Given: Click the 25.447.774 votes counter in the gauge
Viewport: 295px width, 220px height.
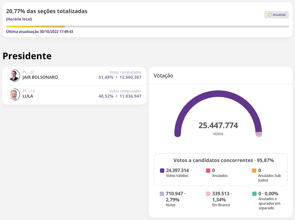Looking at the screenshot, I should click(x=218, y=125).
